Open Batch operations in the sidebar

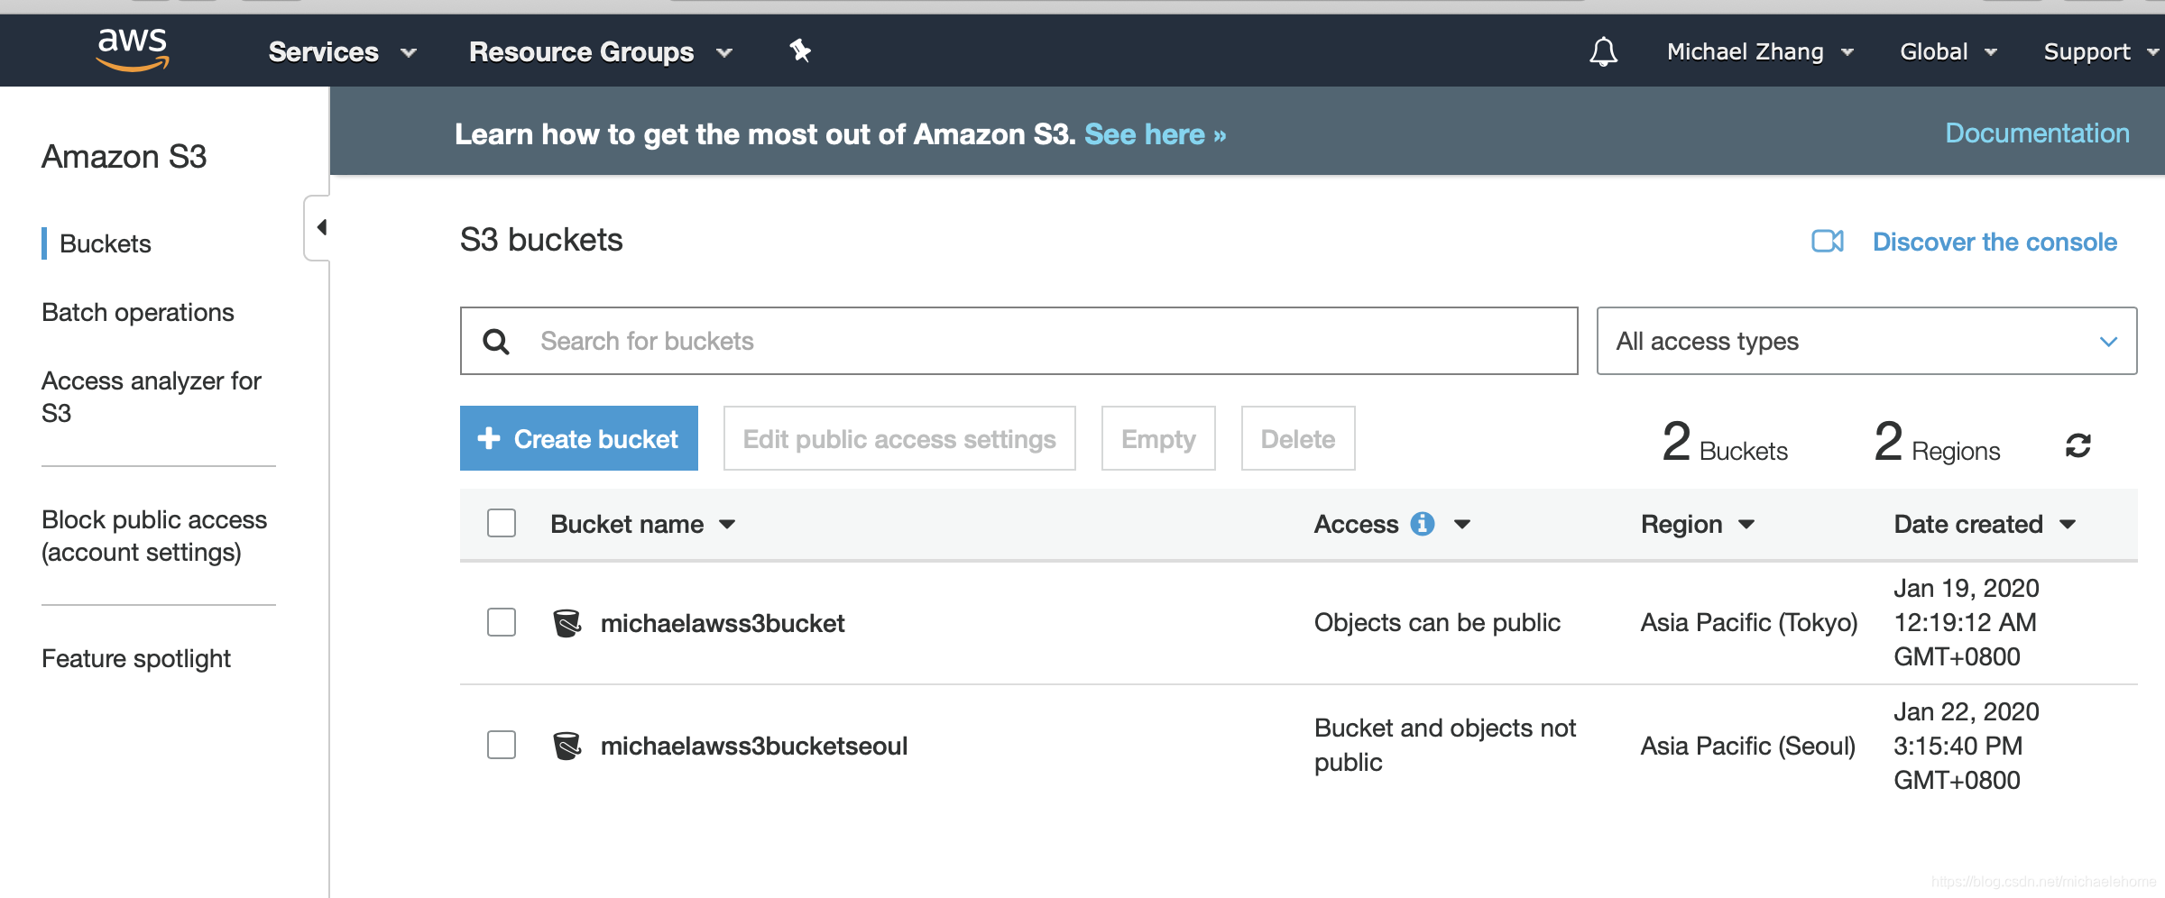[138, 312]
